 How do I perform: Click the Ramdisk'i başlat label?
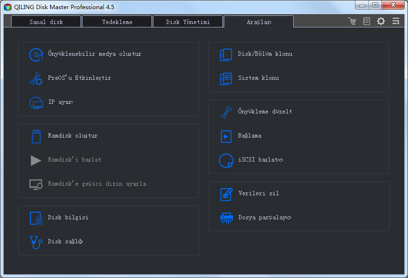coord(74,160)
